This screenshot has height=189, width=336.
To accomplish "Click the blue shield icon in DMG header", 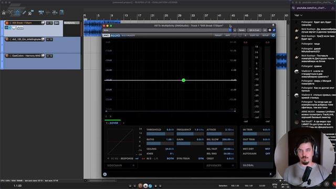I will 273,35.
